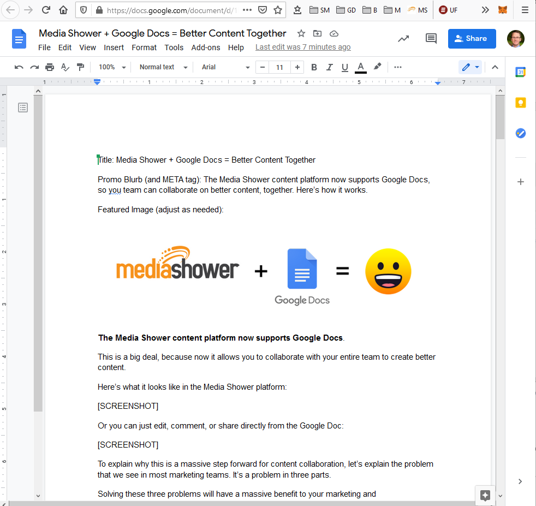Reload the page in the browser
Image resolution: width=536 pixels, height=506 pixels.
point(46,10)
